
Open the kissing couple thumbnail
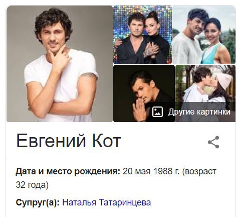click(x=205, y=93)
